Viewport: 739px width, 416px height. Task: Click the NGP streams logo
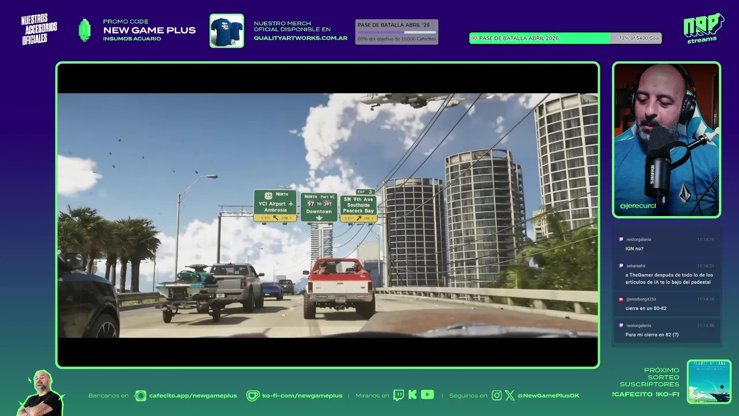tap(703, 28)
